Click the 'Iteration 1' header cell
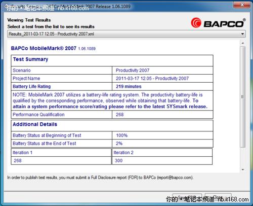The image size is (253, 206). (x=61, y=153)
